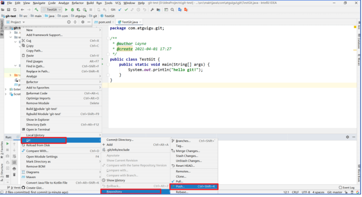Click the CRLF line separator status entry
This screenshot has width=362, height=197.
click(295, 192)
